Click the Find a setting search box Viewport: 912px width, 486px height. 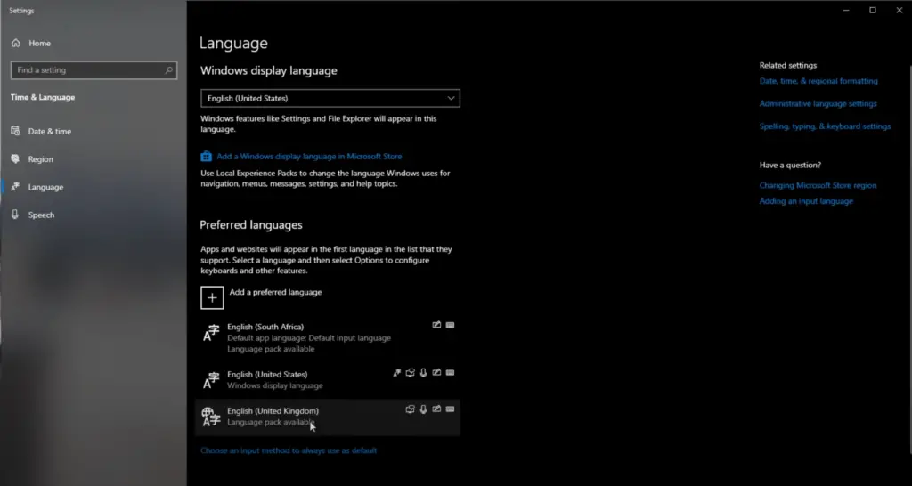pos(94,69)
